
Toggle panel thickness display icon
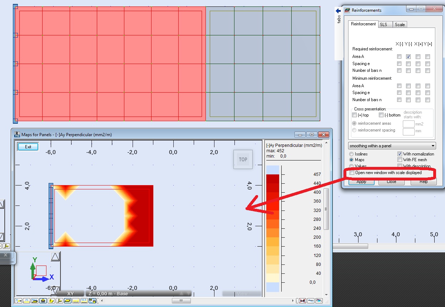[68, 301]
